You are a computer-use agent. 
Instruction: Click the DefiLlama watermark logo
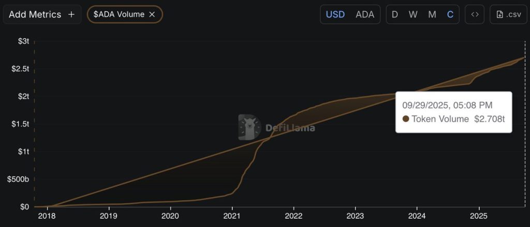click(249, 127)
